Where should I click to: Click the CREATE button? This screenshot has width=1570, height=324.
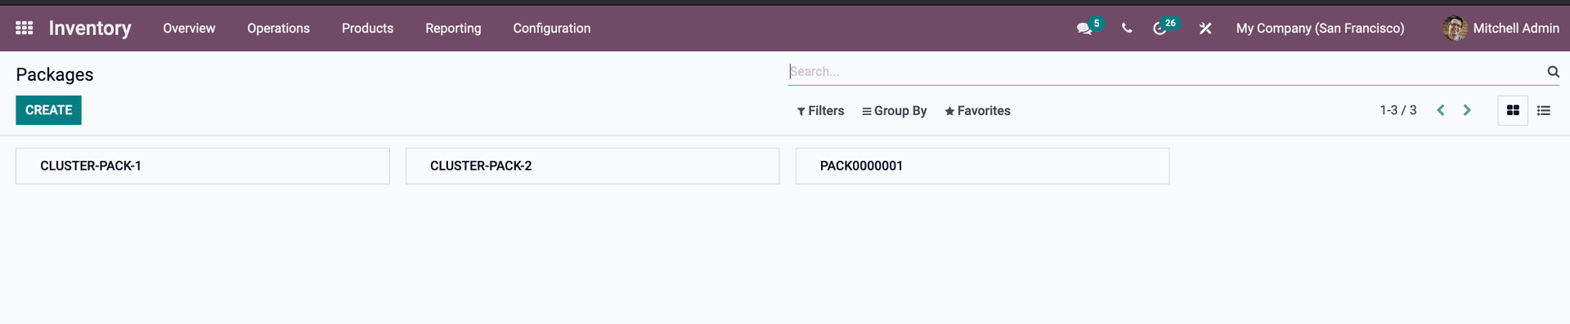point(48,110)
